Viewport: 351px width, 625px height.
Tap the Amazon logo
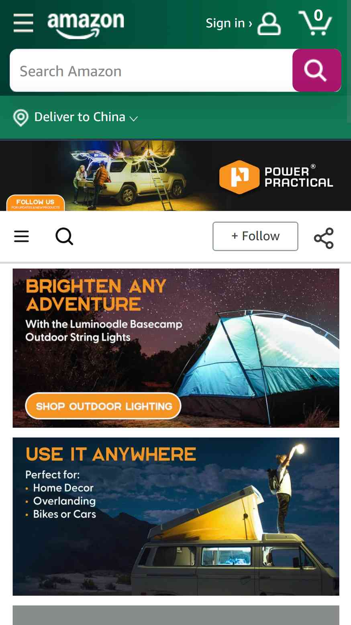click(x=86, y=25)
